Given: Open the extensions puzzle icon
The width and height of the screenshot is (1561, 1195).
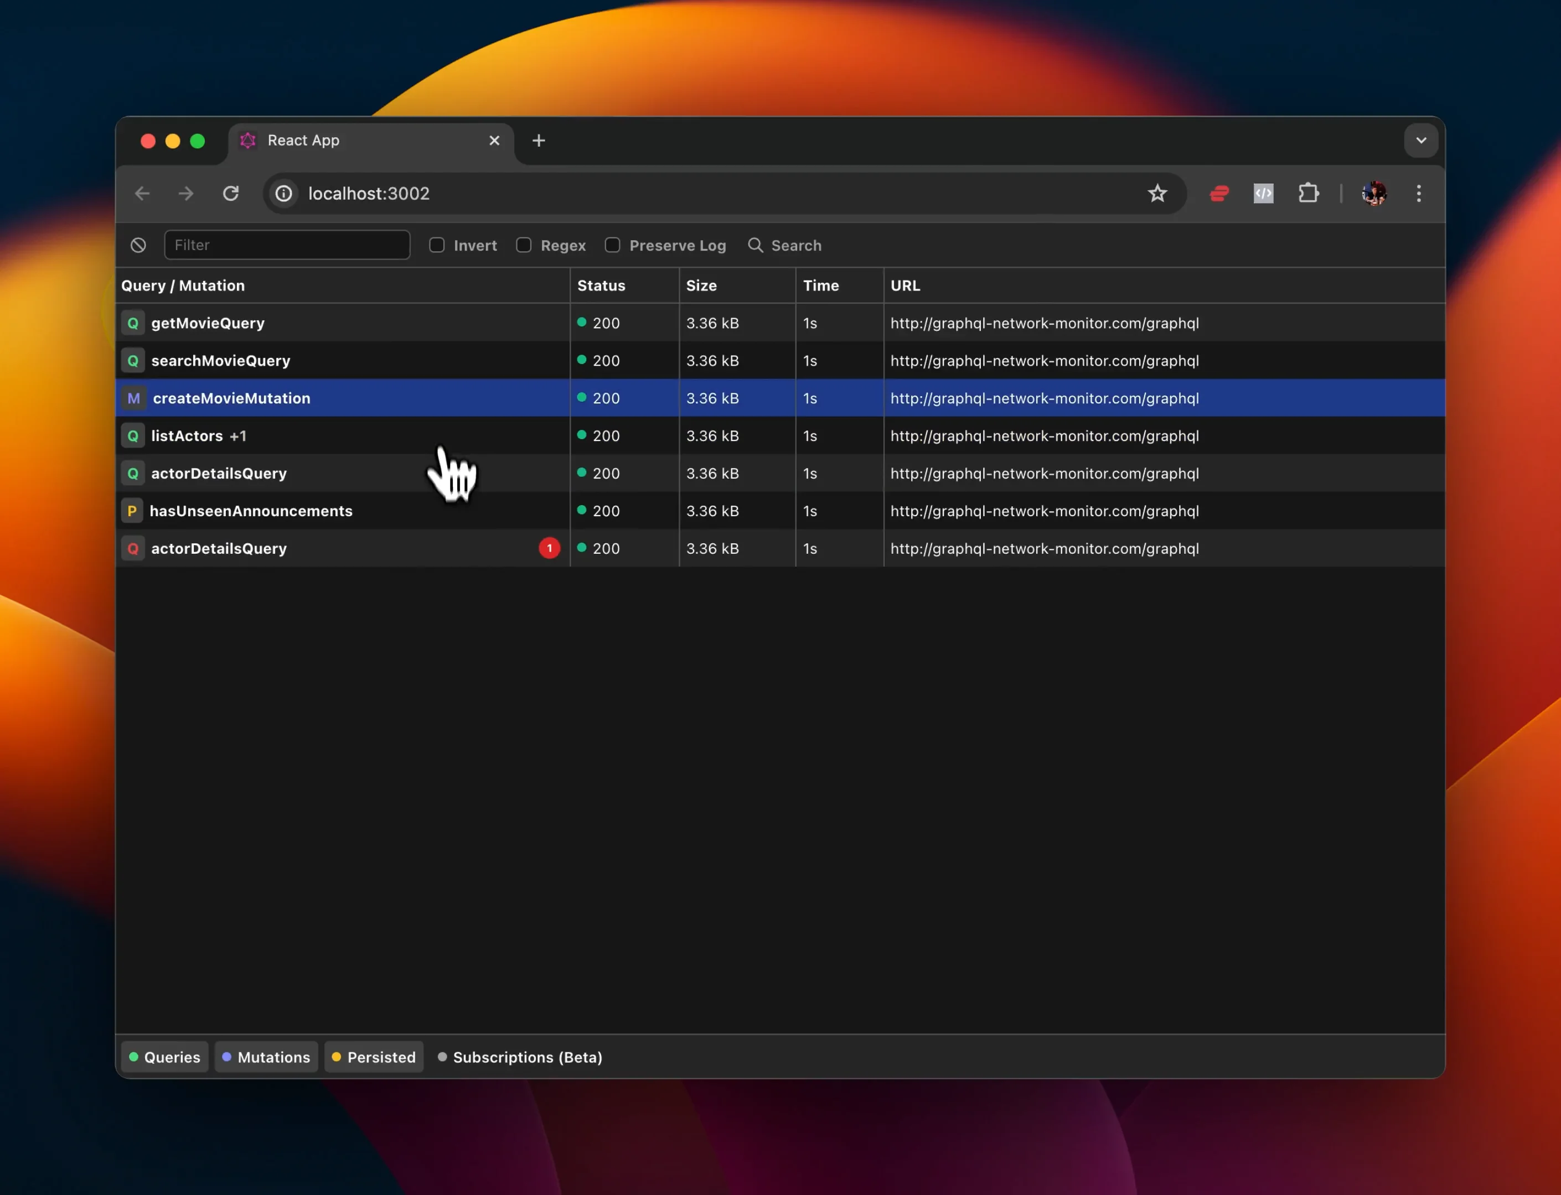Looking at the screenshot, I should pyautogui.click(x=1309, y=194).
